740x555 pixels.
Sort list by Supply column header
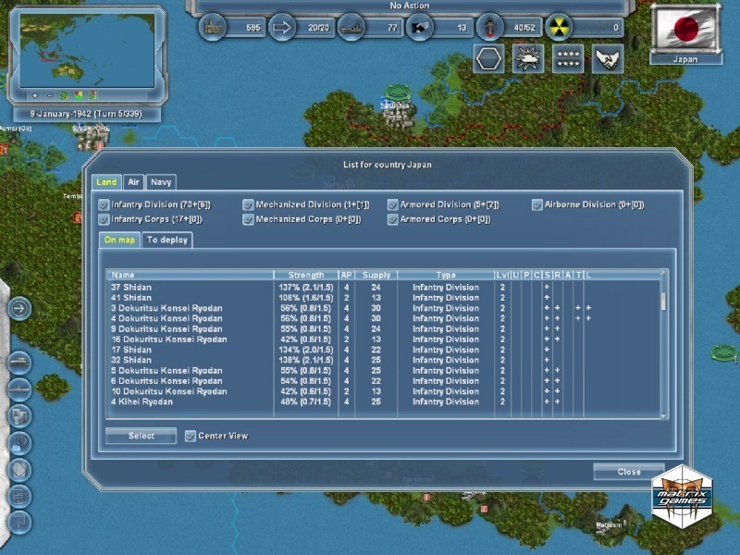click(376, 275)
